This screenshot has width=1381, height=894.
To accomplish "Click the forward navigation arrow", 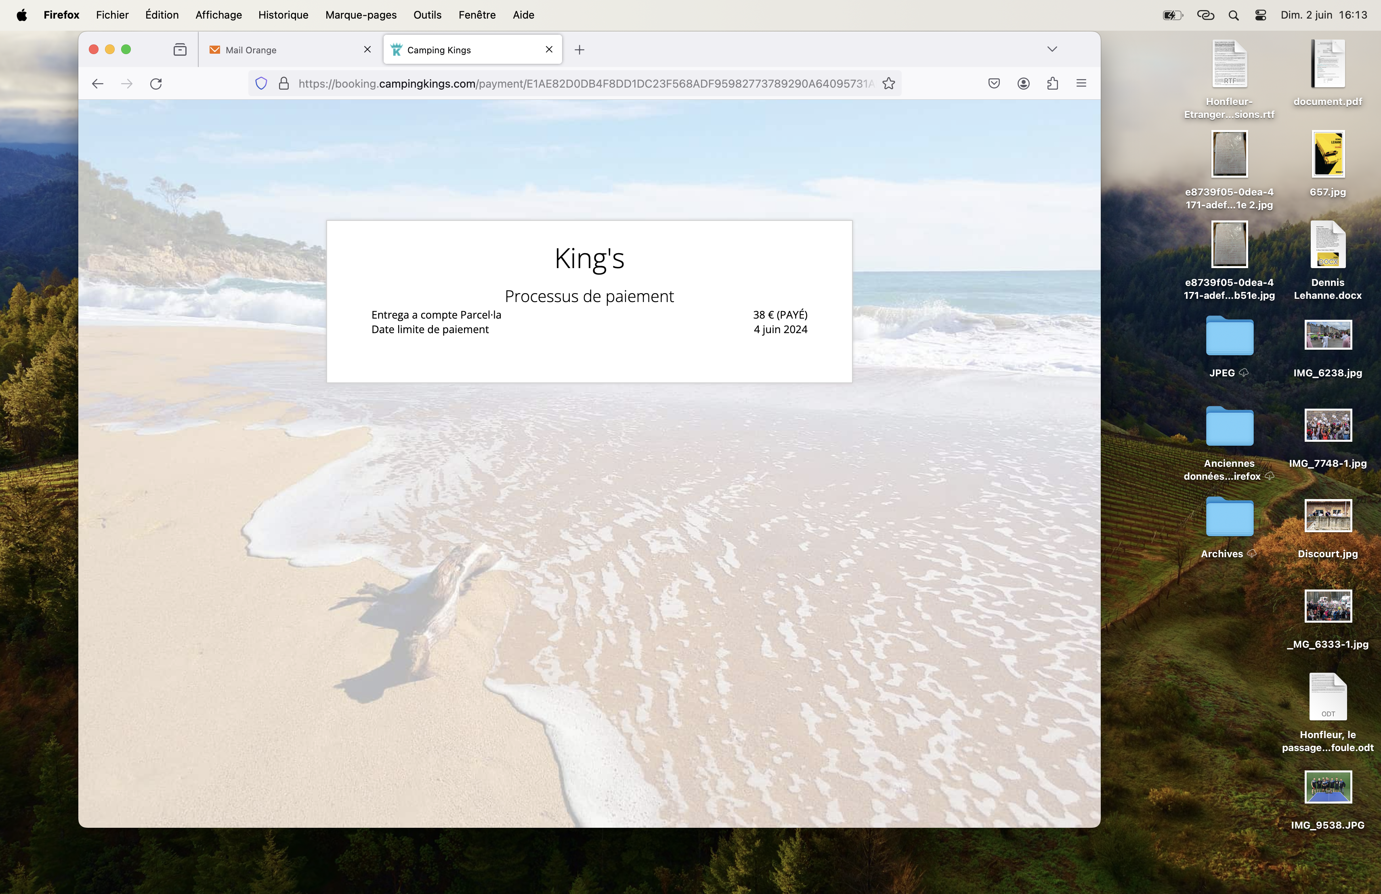I will pos(126,84).
